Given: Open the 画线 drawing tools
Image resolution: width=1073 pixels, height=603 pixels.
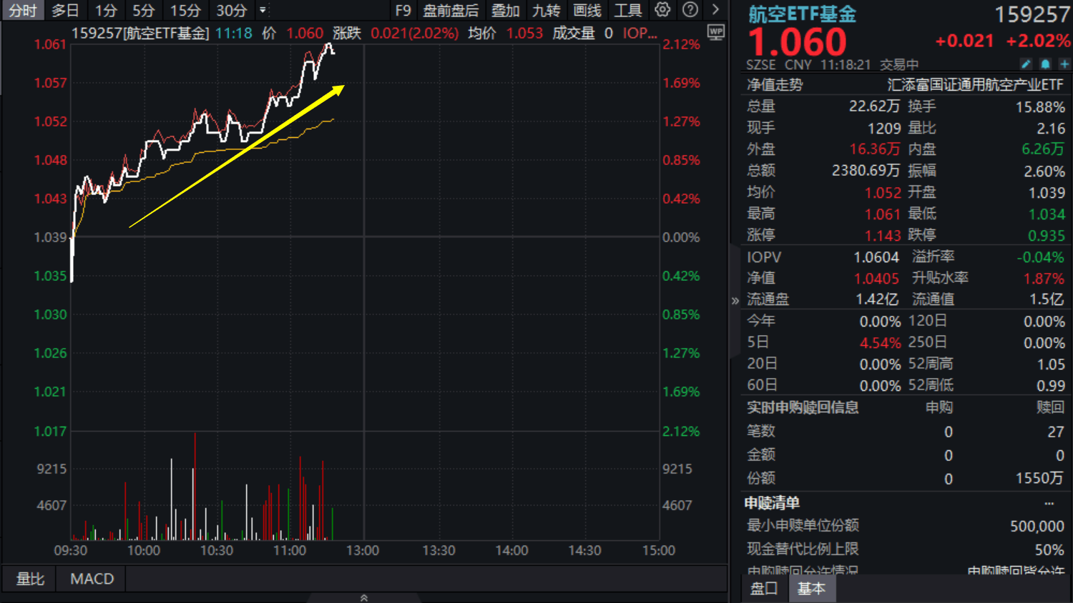Looking at the screenshot, I should click(587, 11).
